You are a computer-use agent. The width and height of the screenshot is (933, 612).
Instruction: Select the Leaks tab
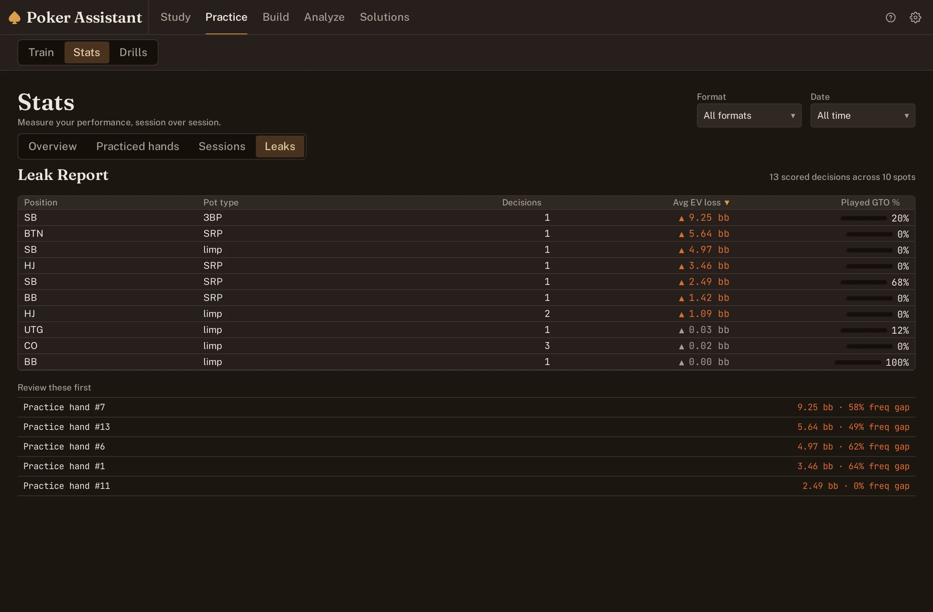coord(280,146)
